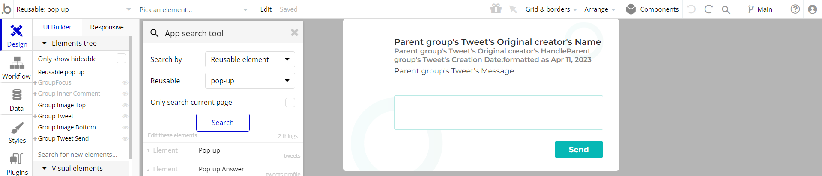
Task: Open the Design tab in the sidebar
Action: click(x=16, y=35)
